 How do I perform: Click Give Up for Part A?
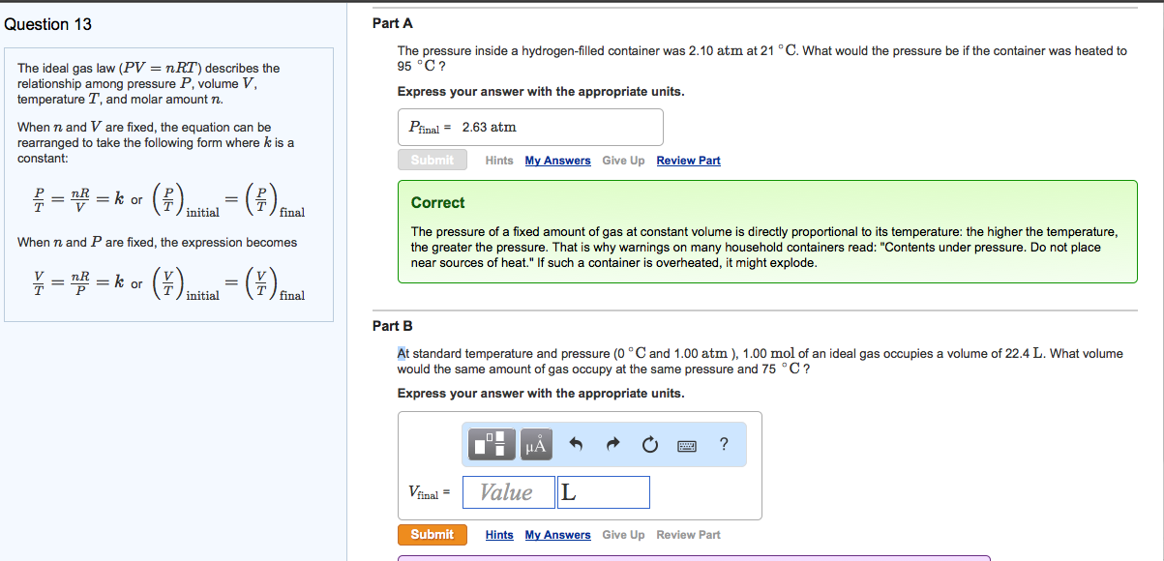point(623,160)
